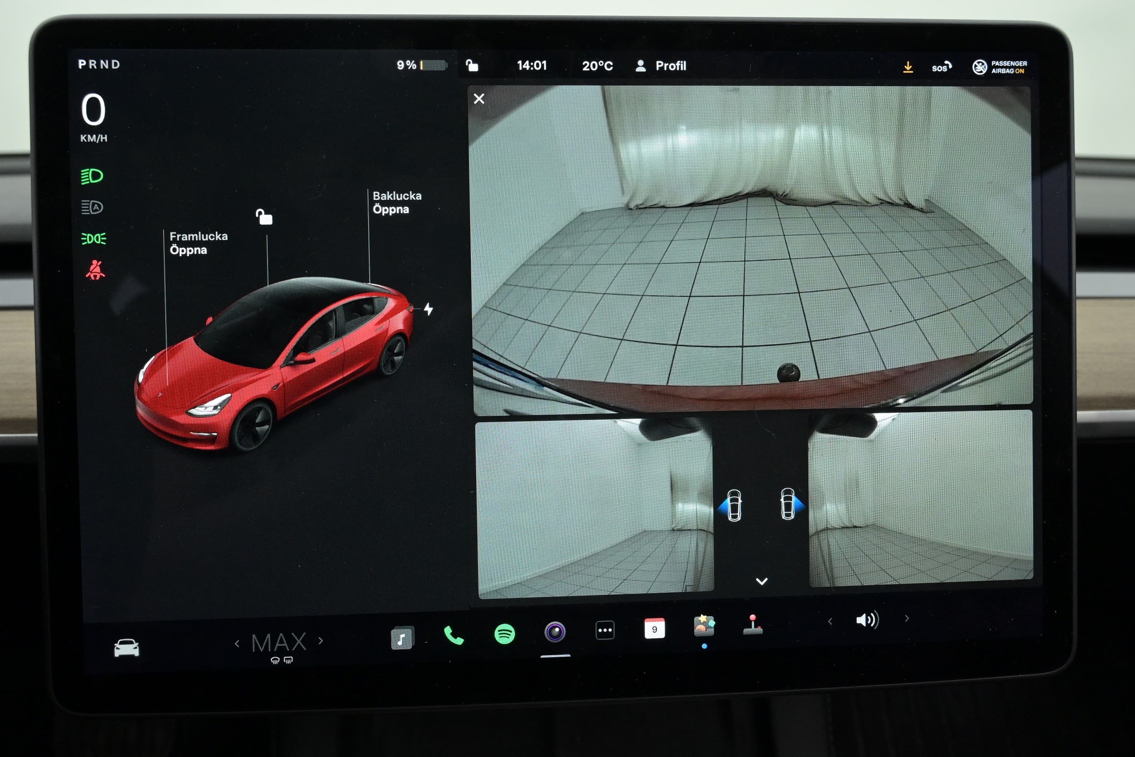Open the car controls menu icon

click(126, 648)
